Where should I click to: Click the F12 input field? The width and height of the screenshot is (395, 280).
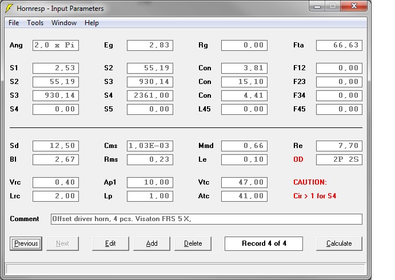(x=339, y=68)
